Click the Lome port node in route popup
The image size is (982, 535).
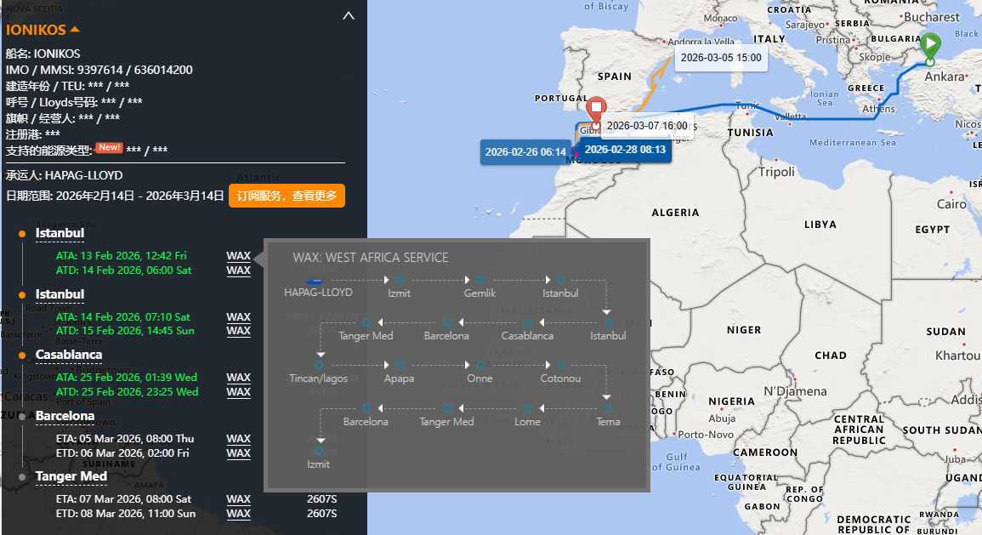pos(527,408)
